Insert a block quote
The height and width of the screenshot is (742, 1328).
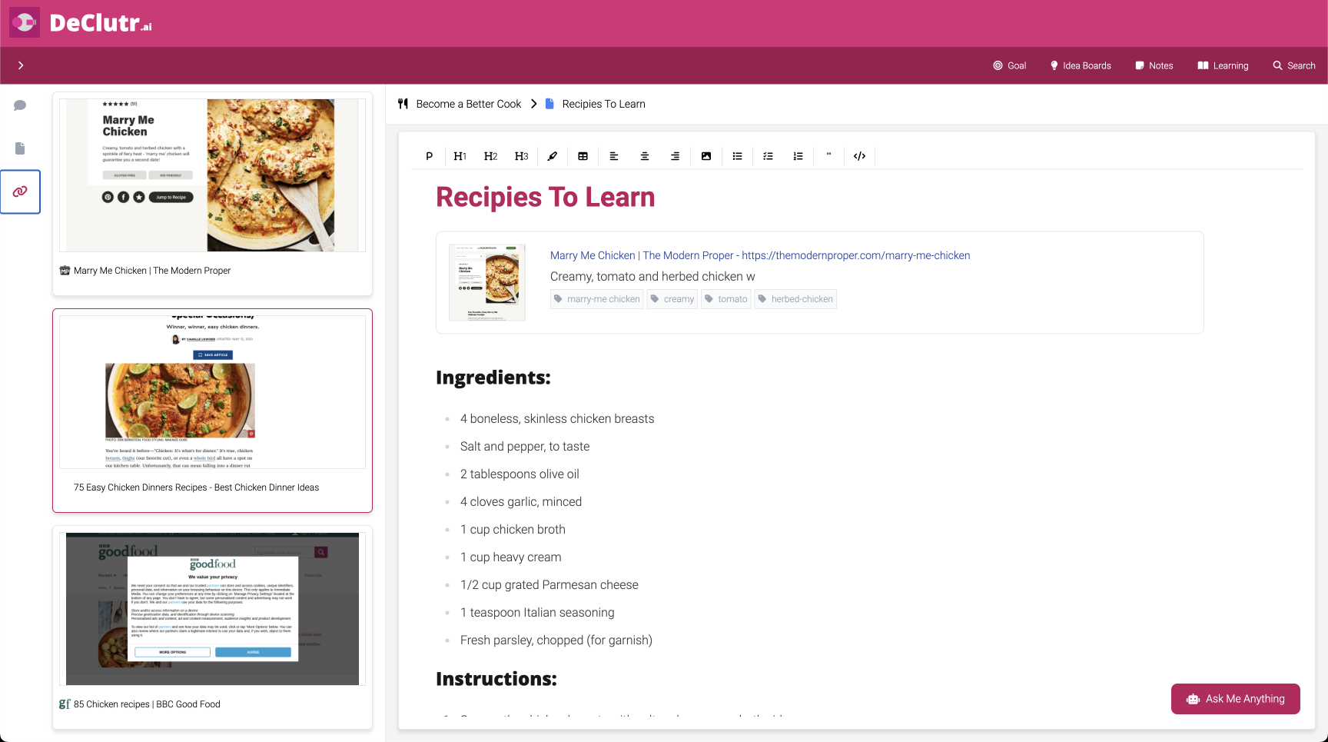[x=828, y=156]
